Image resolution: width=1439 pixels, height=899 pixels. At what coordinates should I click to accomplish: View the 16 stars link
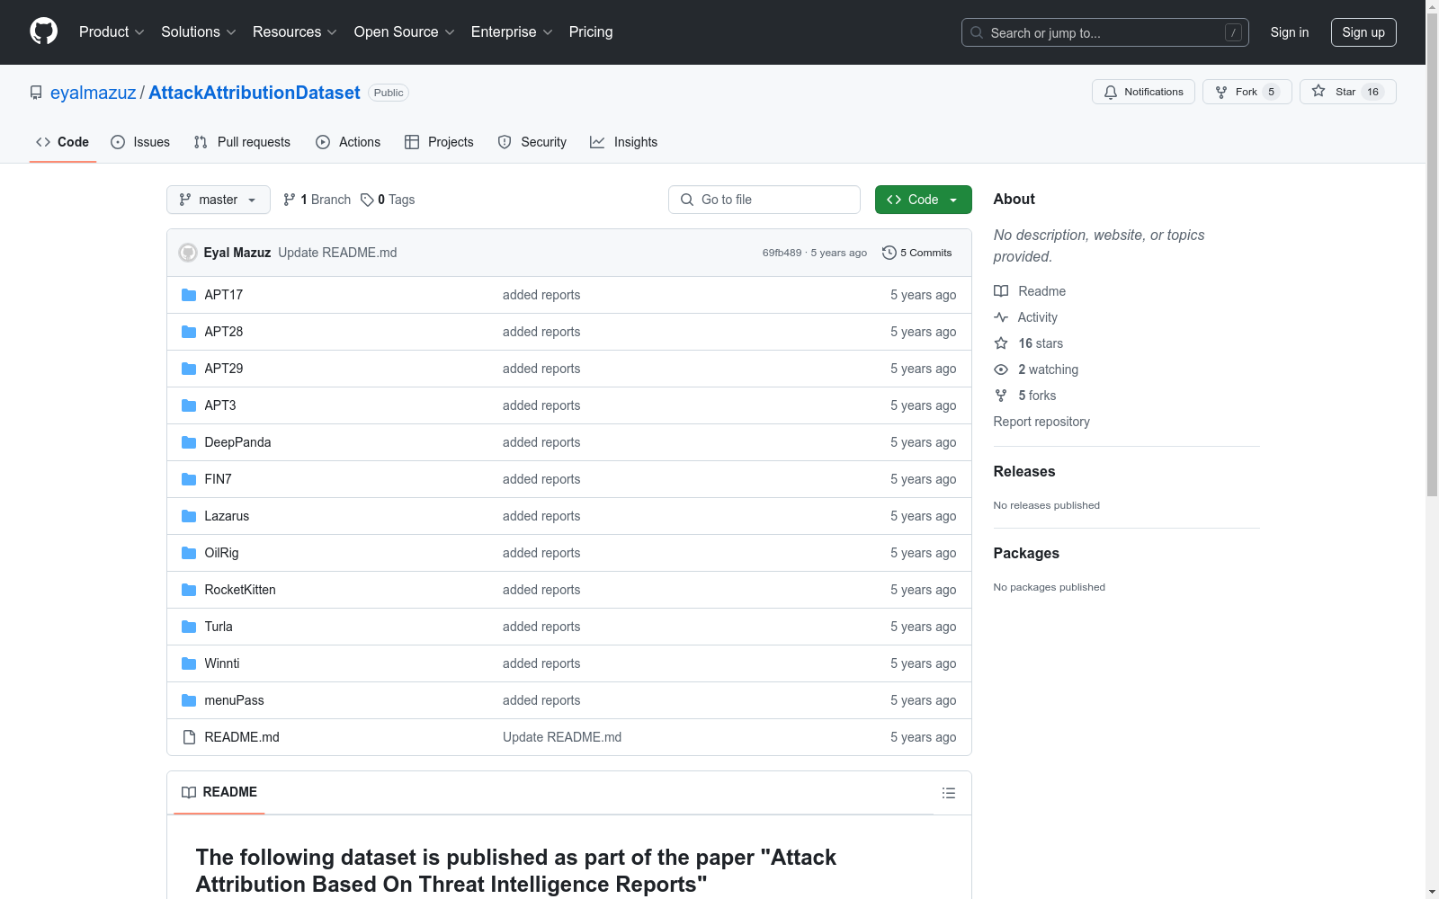(x=1028, y=343)
